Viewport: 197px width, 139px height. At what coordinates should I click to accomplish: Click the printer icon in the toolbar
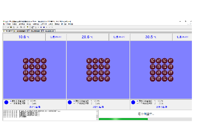pos(21,27)
